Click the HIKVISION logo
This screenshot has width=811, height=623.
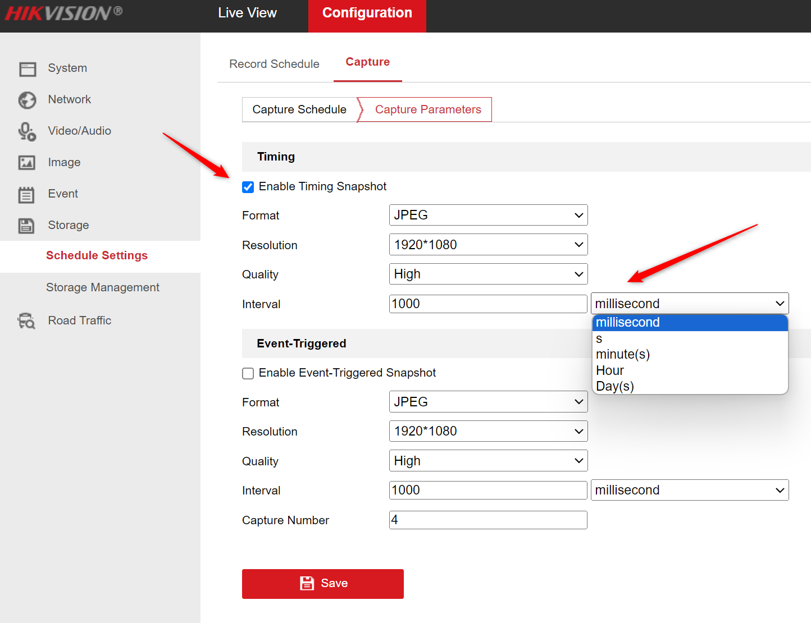pyautogui.click(x=62, y=12)
